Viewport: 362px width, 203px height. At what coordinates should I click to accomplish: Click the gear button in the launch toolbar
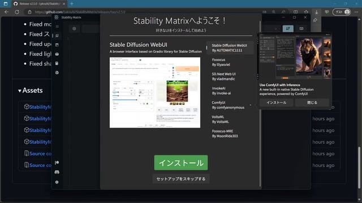click(74, 29)
